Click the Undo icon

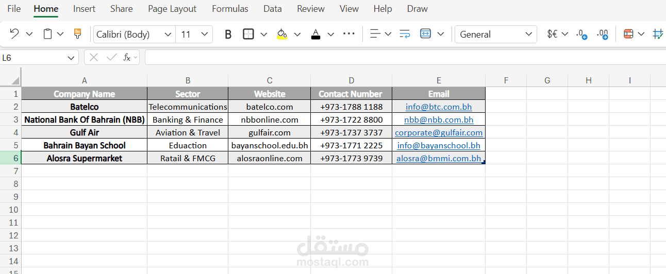[14, 34]
